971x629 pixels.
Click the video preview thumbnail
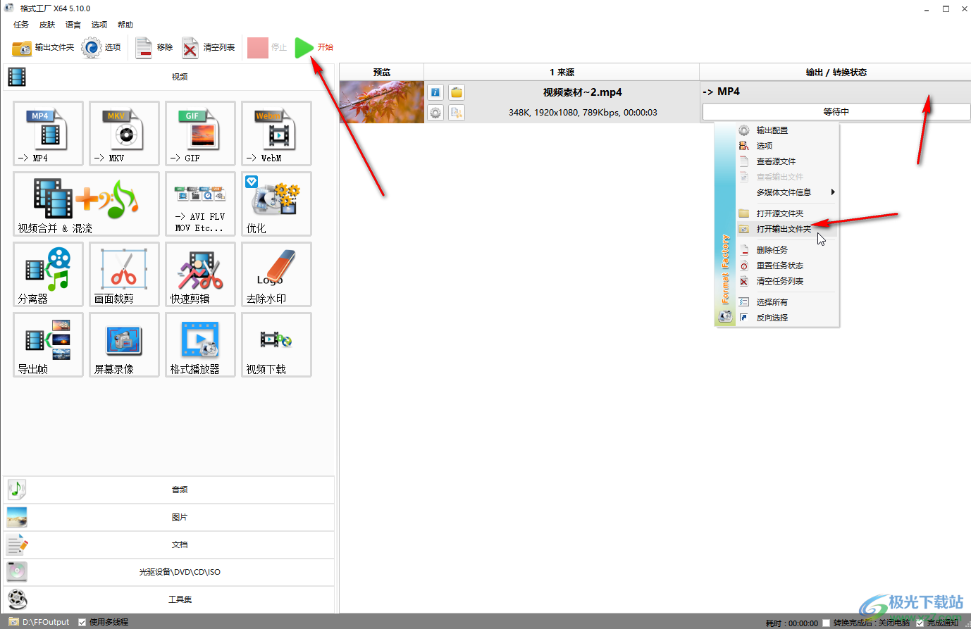tap(382, 102)
